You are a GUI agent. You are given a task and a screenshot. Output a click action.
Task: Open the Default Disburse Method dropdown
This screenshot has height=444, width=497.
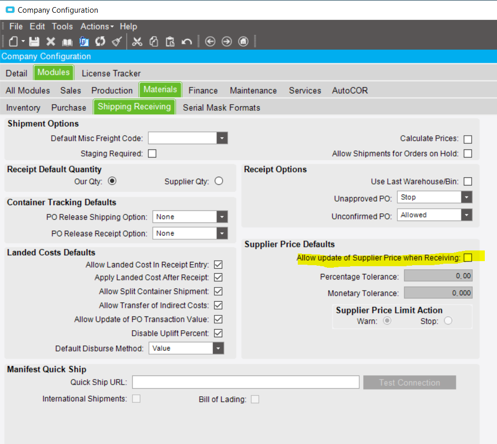click(x=219, y=348)
